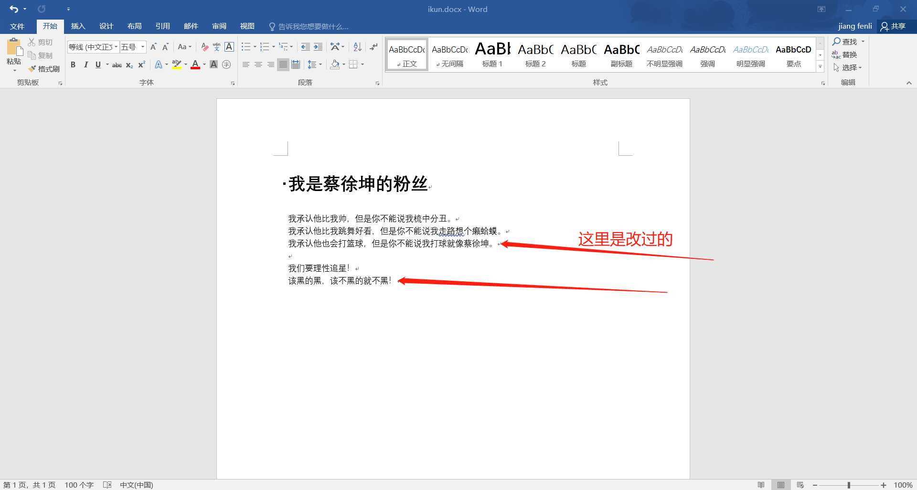Open Replace (替换) dialog

point(844,54)
